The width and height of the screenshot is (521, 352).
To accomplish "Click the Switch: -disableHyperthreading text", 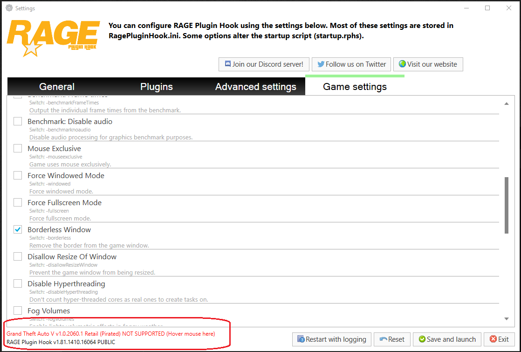I will [63, 292].
